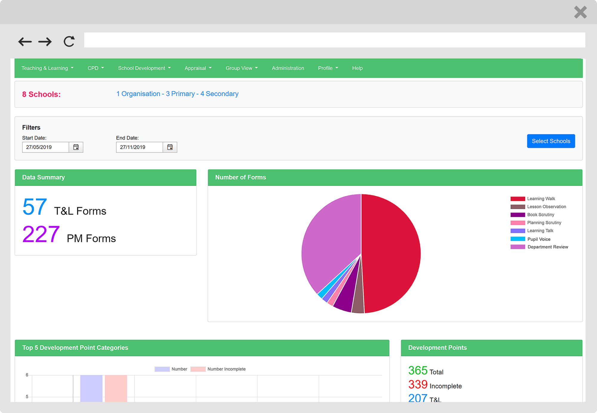The height and width of the screenshot is (413, 597).
Task: Toggle Number Incomplete series legend
Action: pos(198,369)
